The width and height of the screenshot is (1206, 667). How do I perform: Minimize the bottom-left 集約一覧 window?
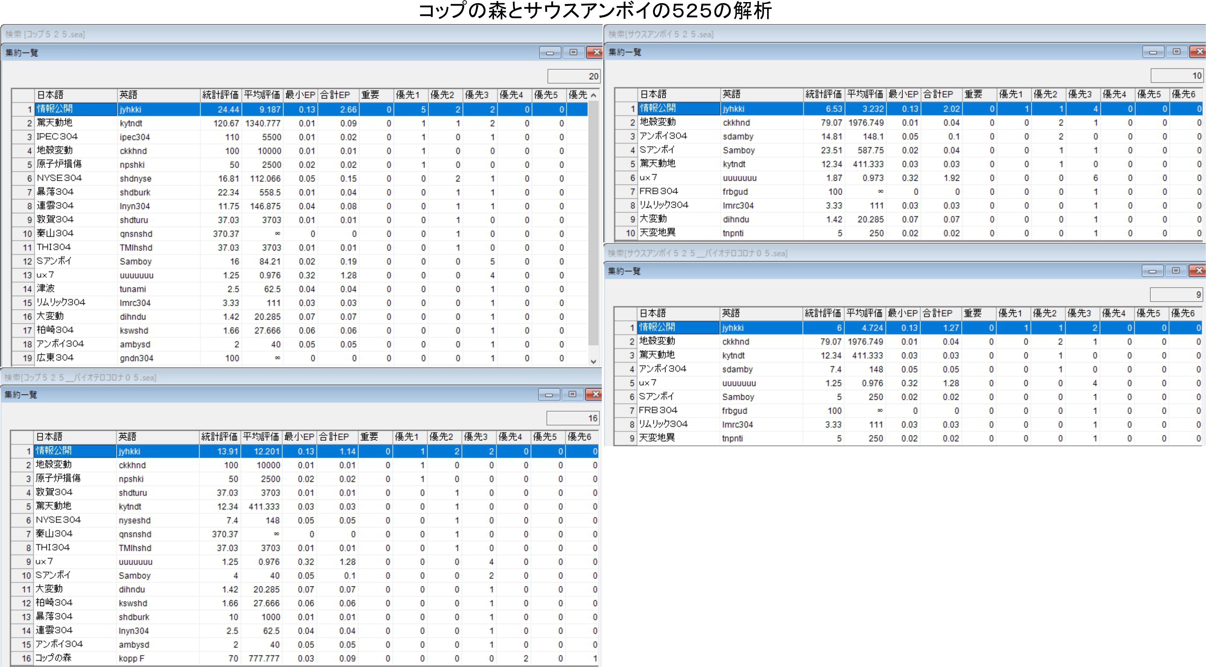pyautogui.click(x=549, y=395)
